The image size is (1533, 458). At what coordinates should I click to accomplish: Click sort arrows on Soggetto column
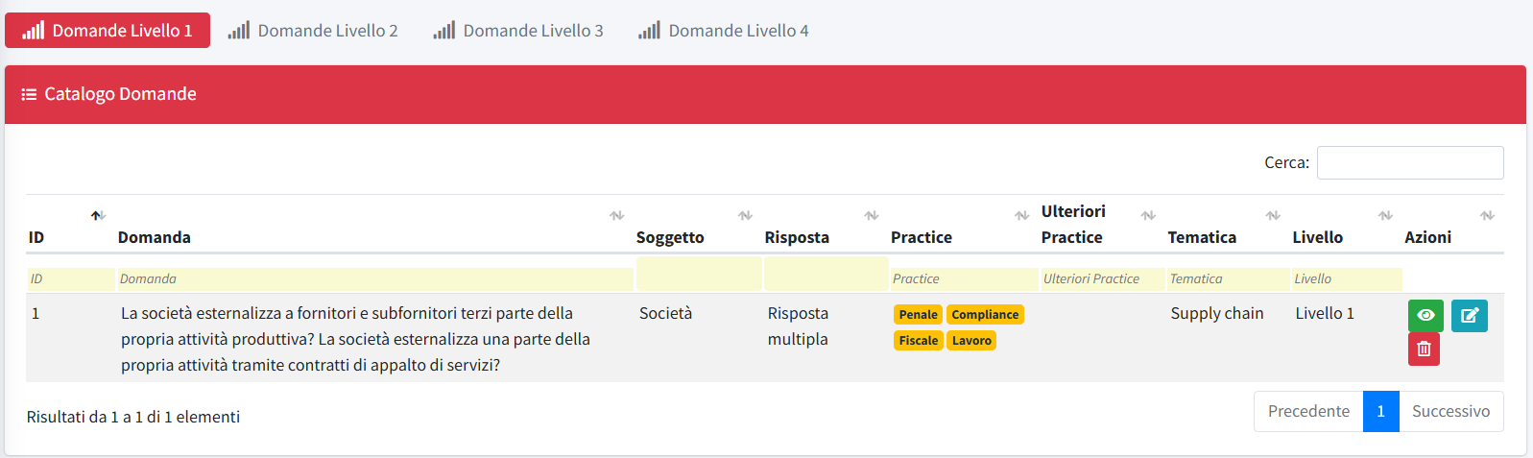pos(745,215)
